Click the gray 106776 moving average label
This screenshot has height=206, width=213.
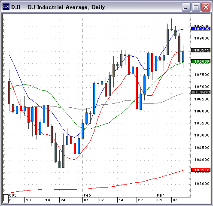(201, 92)
